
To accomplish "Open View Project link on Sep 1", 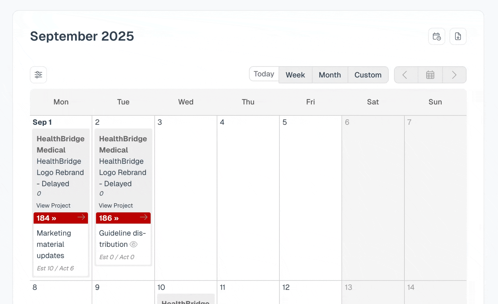I will click(53, 205).
